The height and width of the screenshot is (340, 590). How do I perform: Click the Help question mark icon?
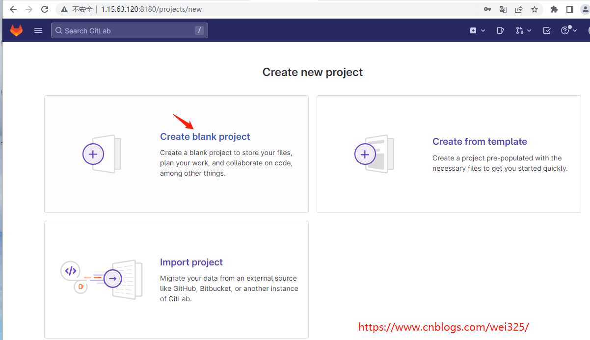click(565, 30)
